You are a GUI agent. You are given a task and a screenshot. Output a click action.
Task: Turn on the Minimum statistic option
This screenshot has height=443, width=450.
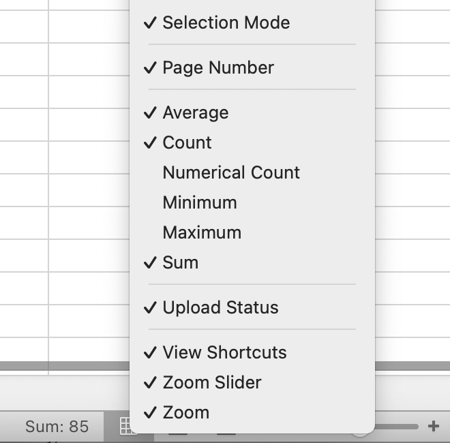[x=200, y=202]
